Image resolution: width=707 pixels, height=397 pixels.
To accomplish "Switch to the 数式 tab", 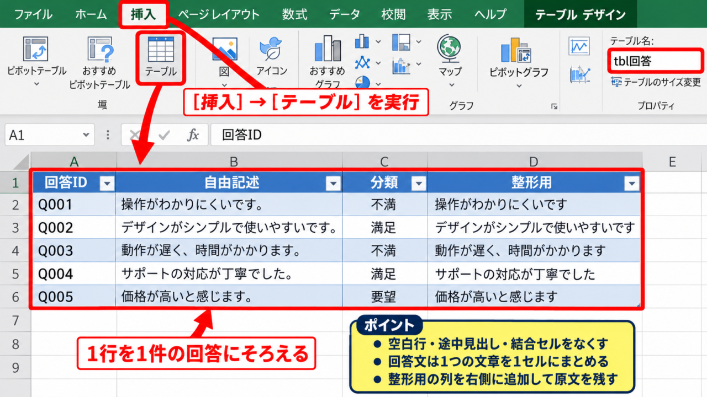I will (294, 14).
